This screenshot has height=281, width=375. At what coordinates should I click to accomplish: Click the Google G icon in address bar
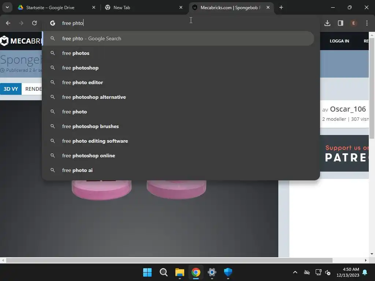pyautogui.click(x=53, y=23)
